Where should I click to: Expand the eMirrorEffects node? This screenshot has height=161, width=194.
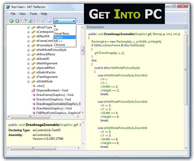tap(28, 55)
